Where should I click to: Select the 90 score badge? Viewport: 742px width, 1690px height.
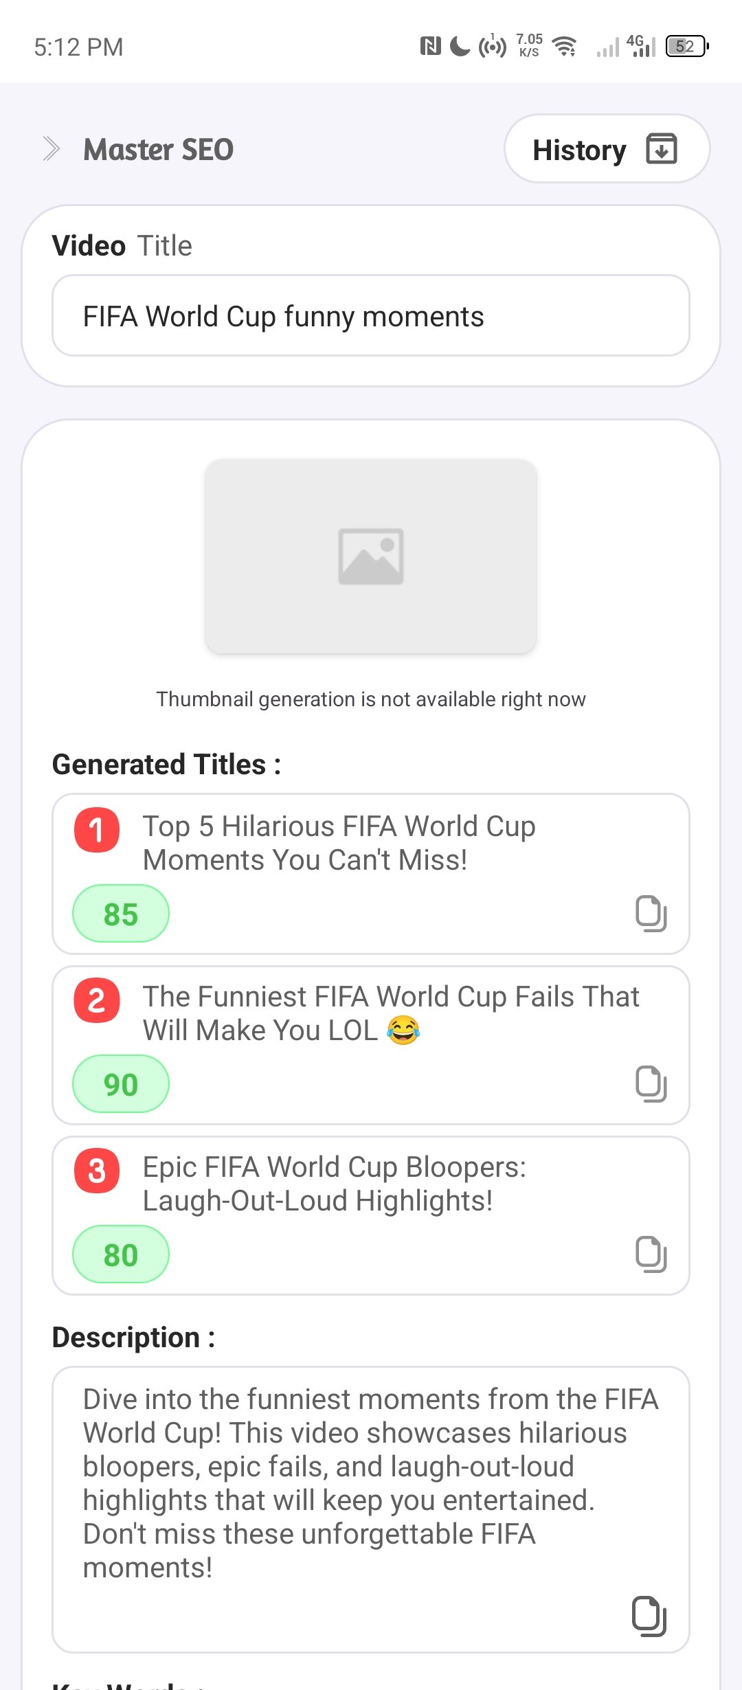121,1084
